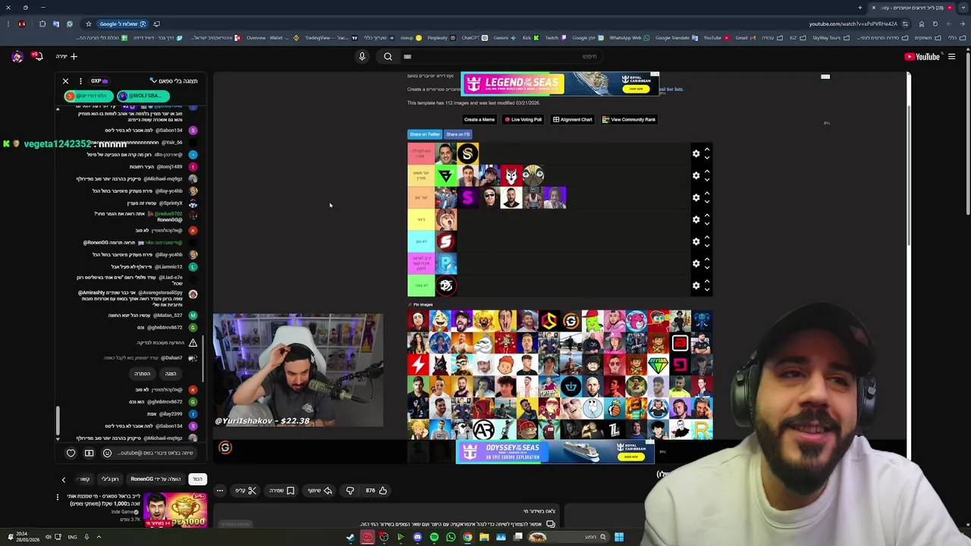Click Live Voting Poll button in the tier list
This screenshot has height=546, width=971.
point(523,120)
